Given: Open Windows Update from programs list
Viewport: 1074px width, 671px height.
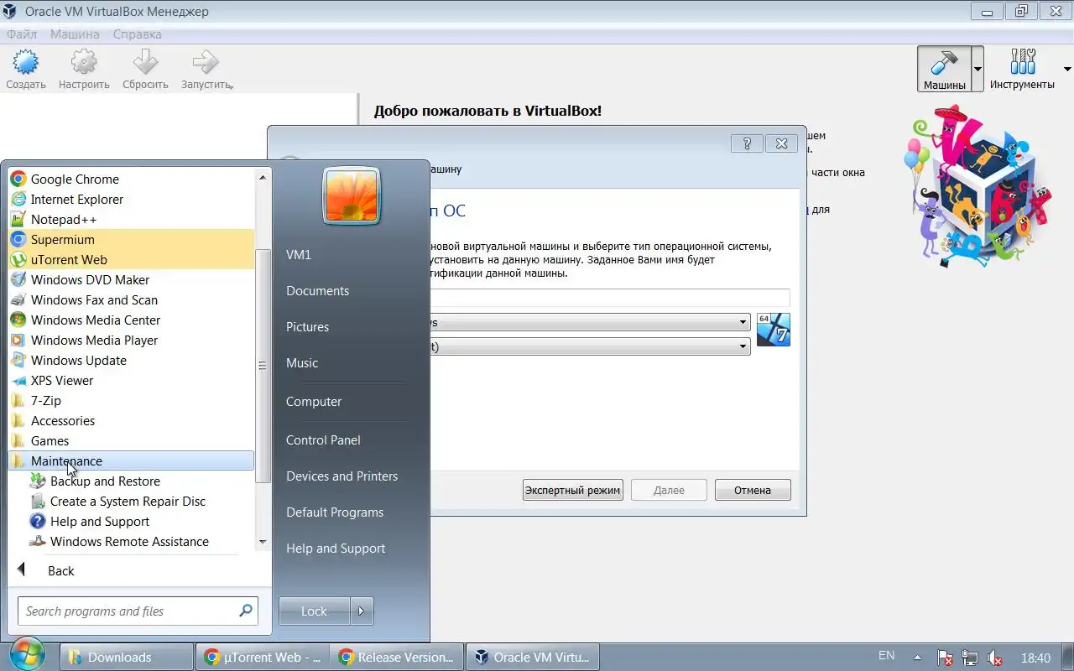Looking at the screenshot, I should (x=131, y=360).
